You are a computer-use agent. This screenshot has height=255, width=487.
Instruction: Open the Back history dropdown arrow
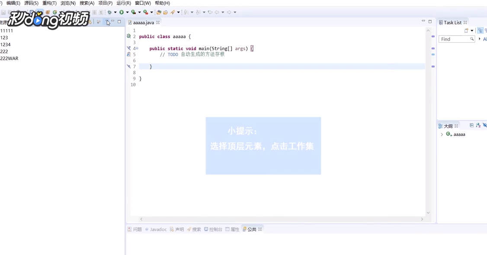click(223, 13)
